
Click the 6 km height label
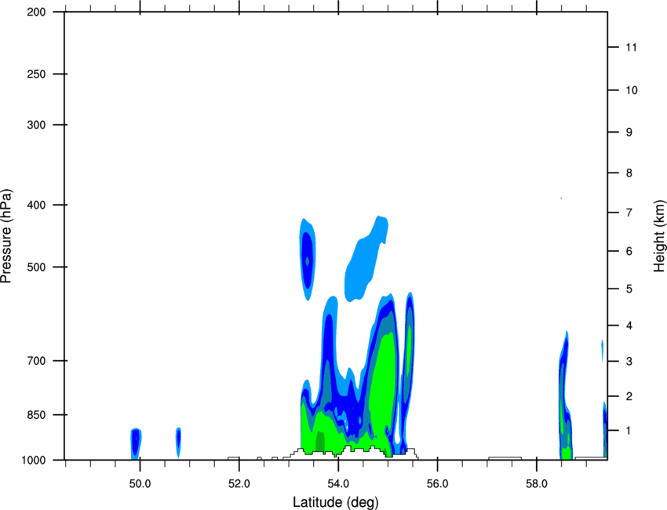click(629, 251)
